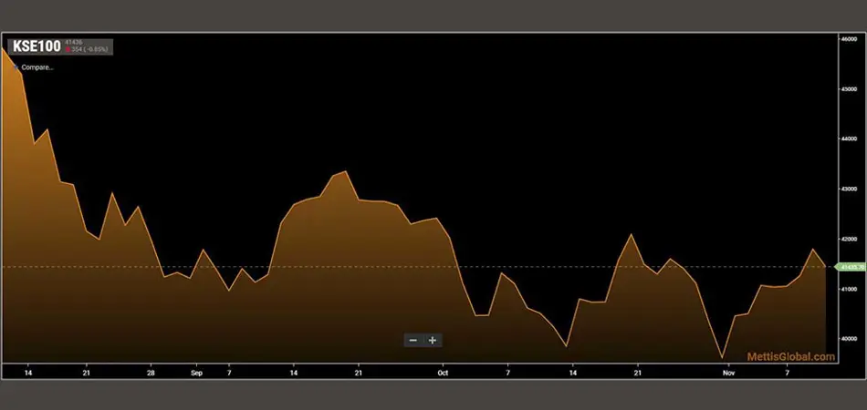This screenshot has width=867, height=410.
Task: Open the Compare... symbol option
Action: [x=37, y=67]
